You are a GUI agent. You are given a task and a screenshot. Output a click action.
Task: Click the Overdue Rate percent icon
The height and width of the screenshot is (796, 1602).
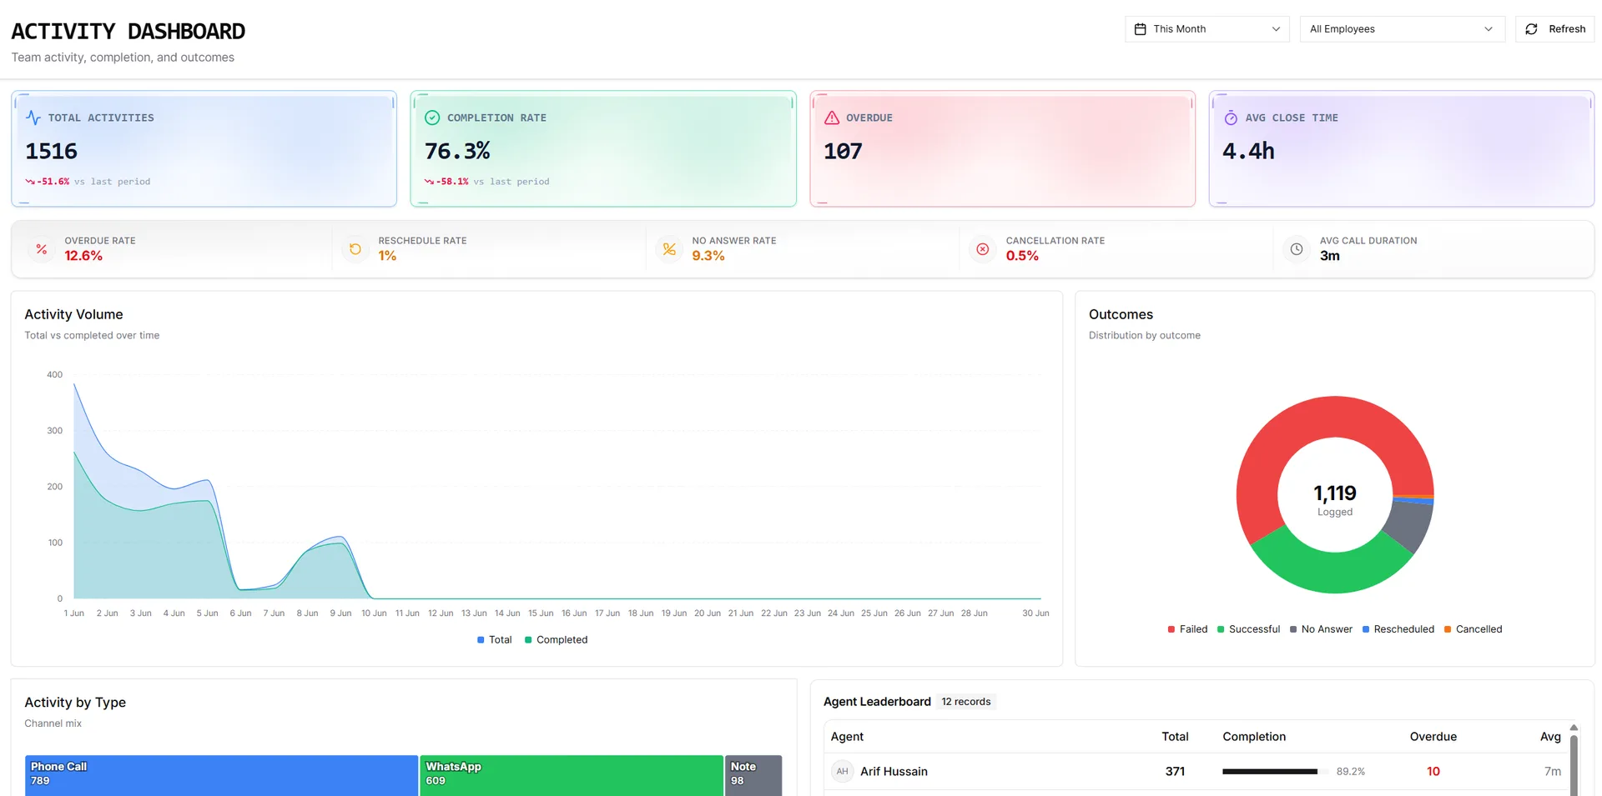tap(42, 248)
